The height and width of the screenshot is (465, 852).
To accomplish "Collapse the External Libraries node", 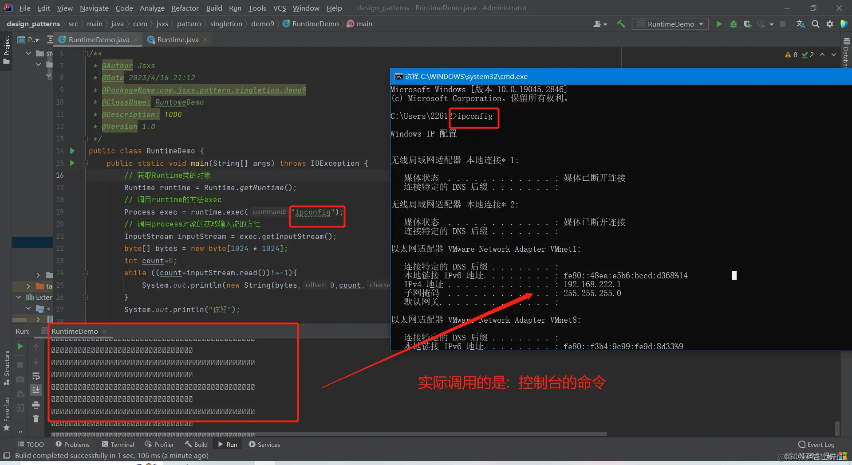I will tap(19, 297).
